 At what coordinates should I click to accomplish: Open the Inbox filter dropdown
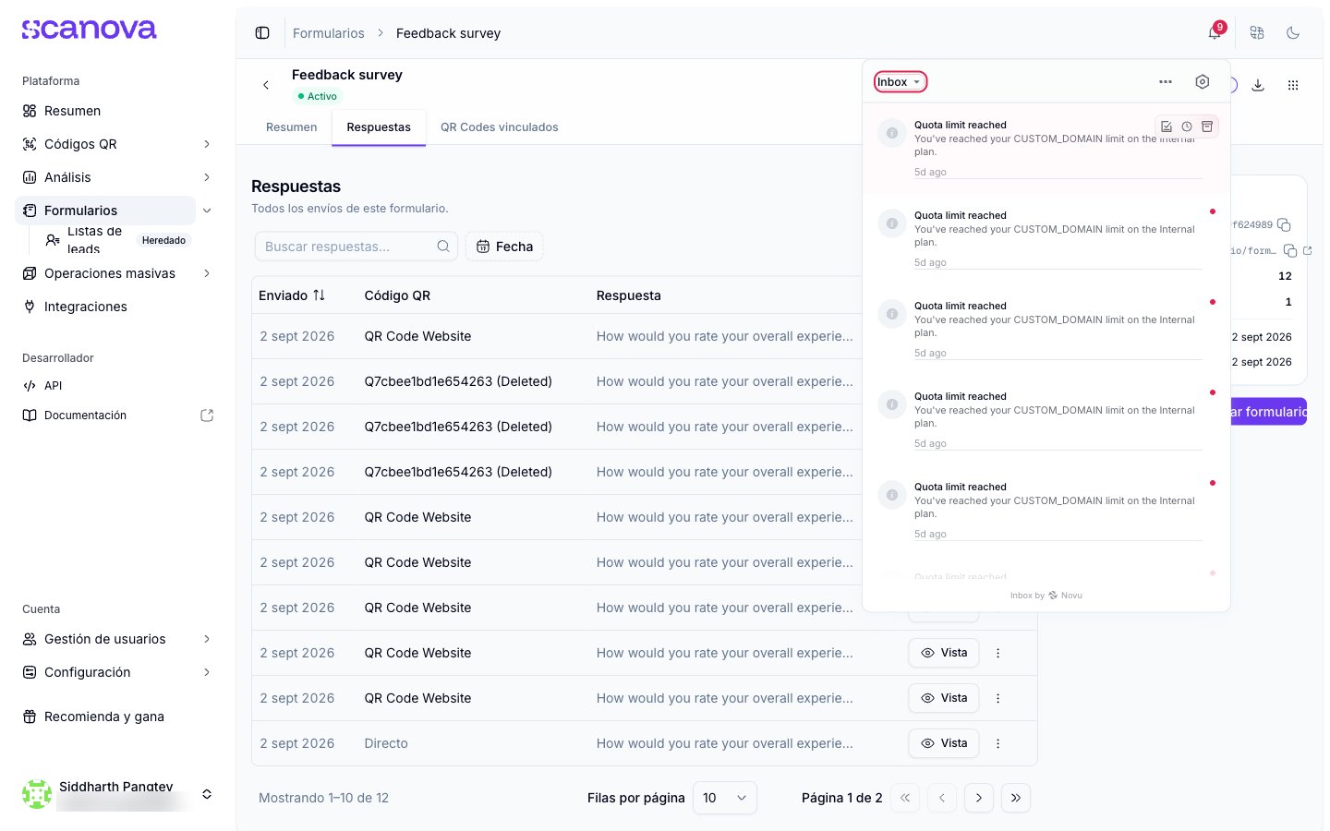(x=900, y=82)
